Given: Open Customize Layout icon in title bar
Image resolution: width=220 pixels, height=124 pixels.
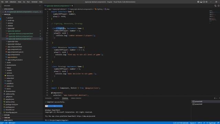Looking at the screenshot, I should pos(206,2).
